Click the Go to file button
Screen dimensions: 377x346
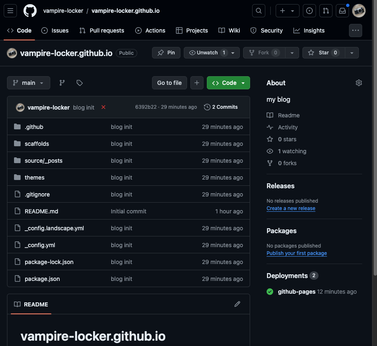pyautogui.click(x=169, y=83)
